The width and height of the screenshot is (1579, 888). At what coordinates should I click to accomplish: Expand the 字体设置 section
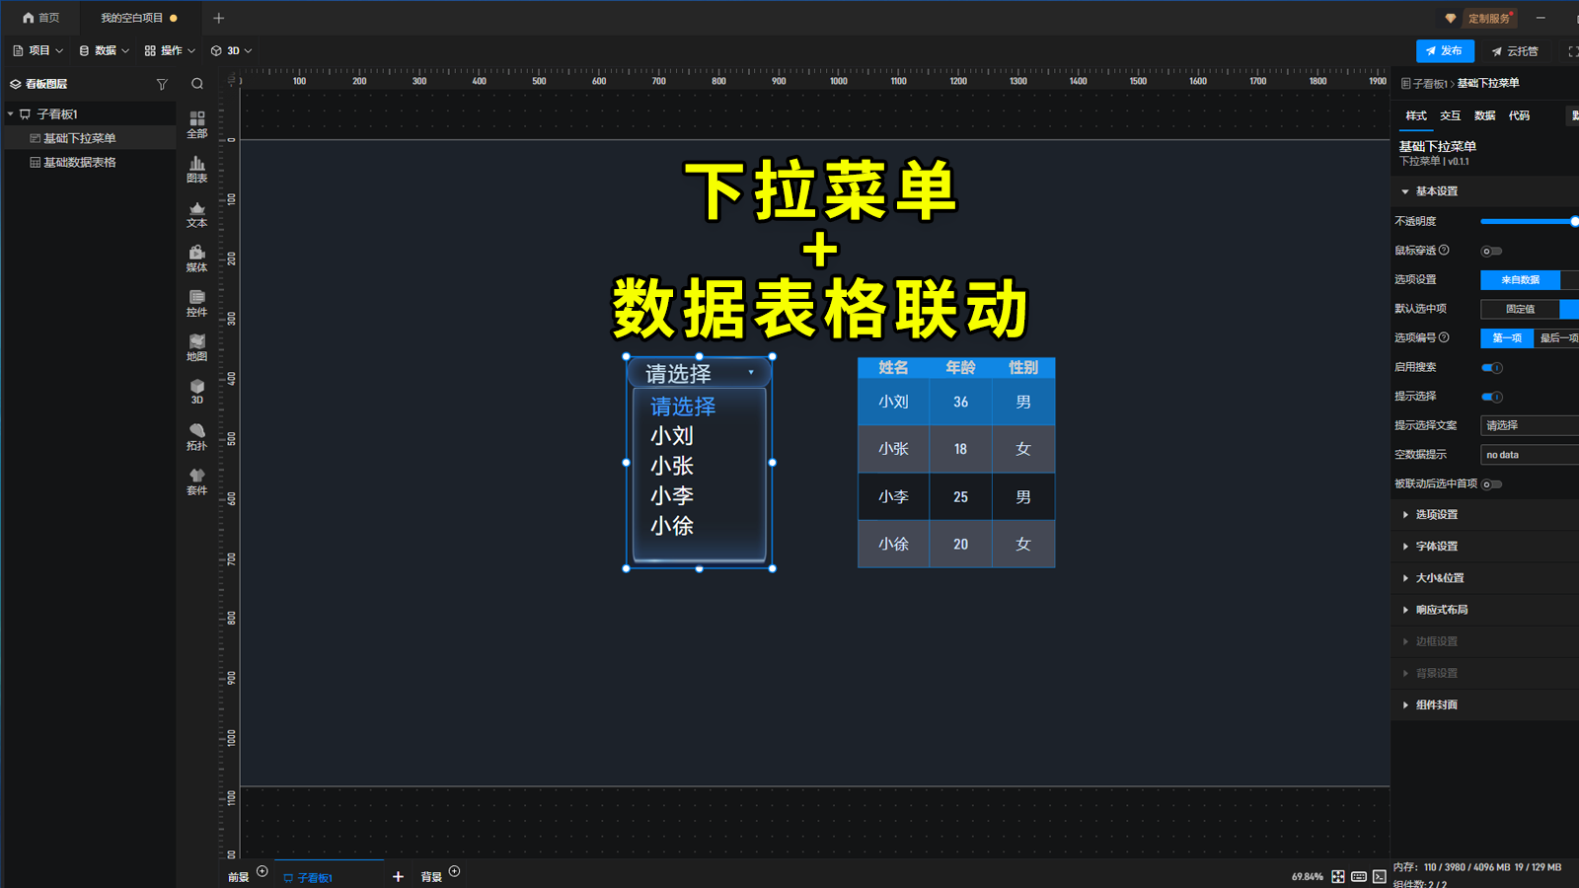click(x=1434, y=546)
